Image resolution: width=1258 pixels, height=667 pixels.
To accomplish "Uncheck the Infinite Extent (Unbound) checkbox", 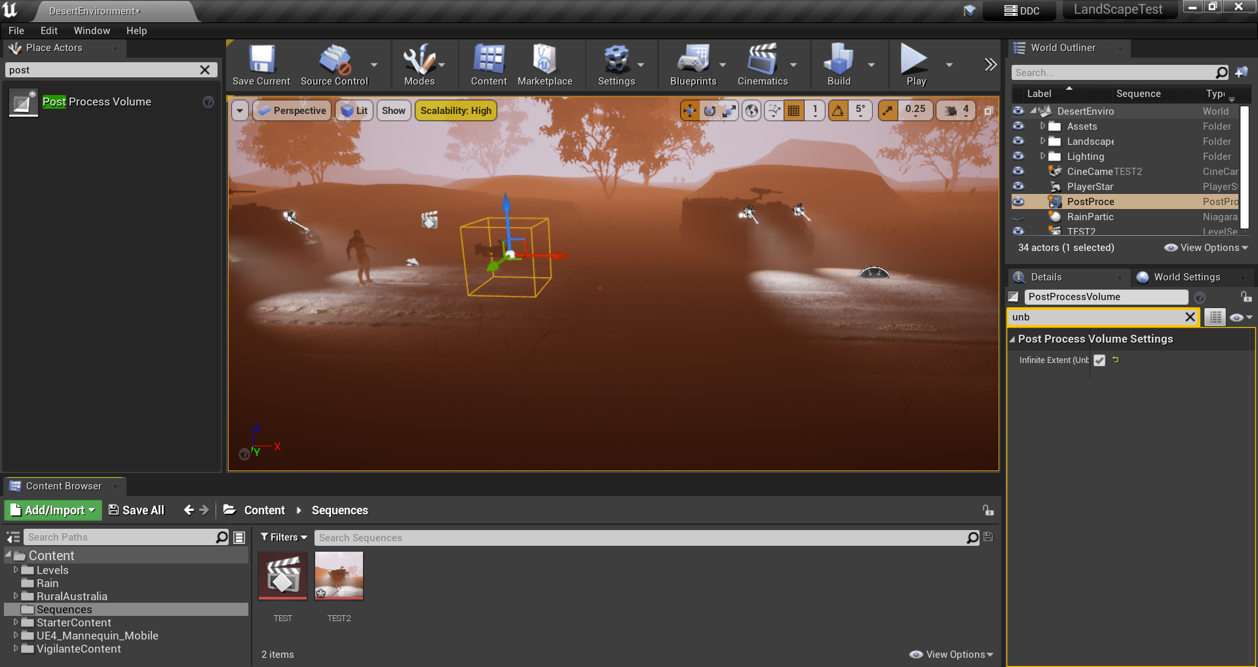I will 1099,360.
